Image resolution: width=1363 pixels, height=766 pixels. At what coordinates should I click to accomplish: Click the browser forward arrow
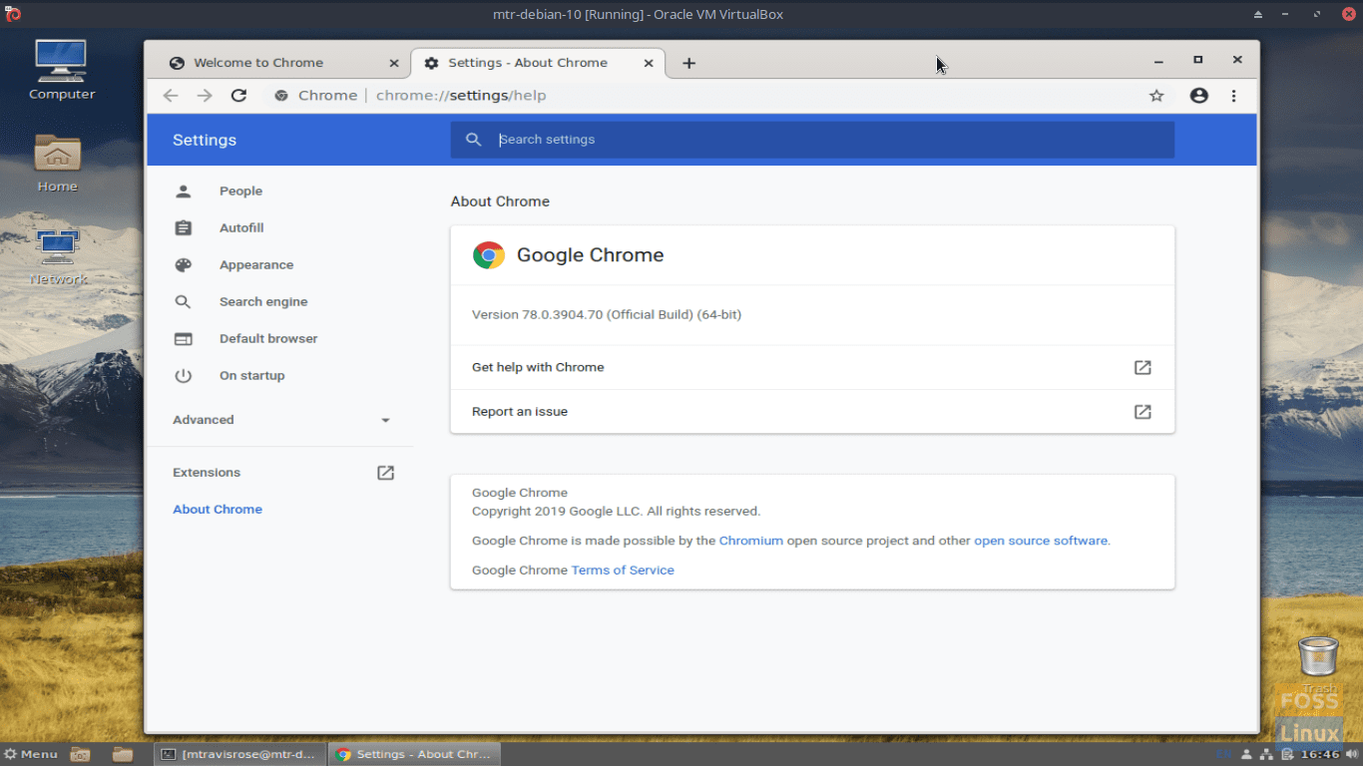(x=205, y=96)
